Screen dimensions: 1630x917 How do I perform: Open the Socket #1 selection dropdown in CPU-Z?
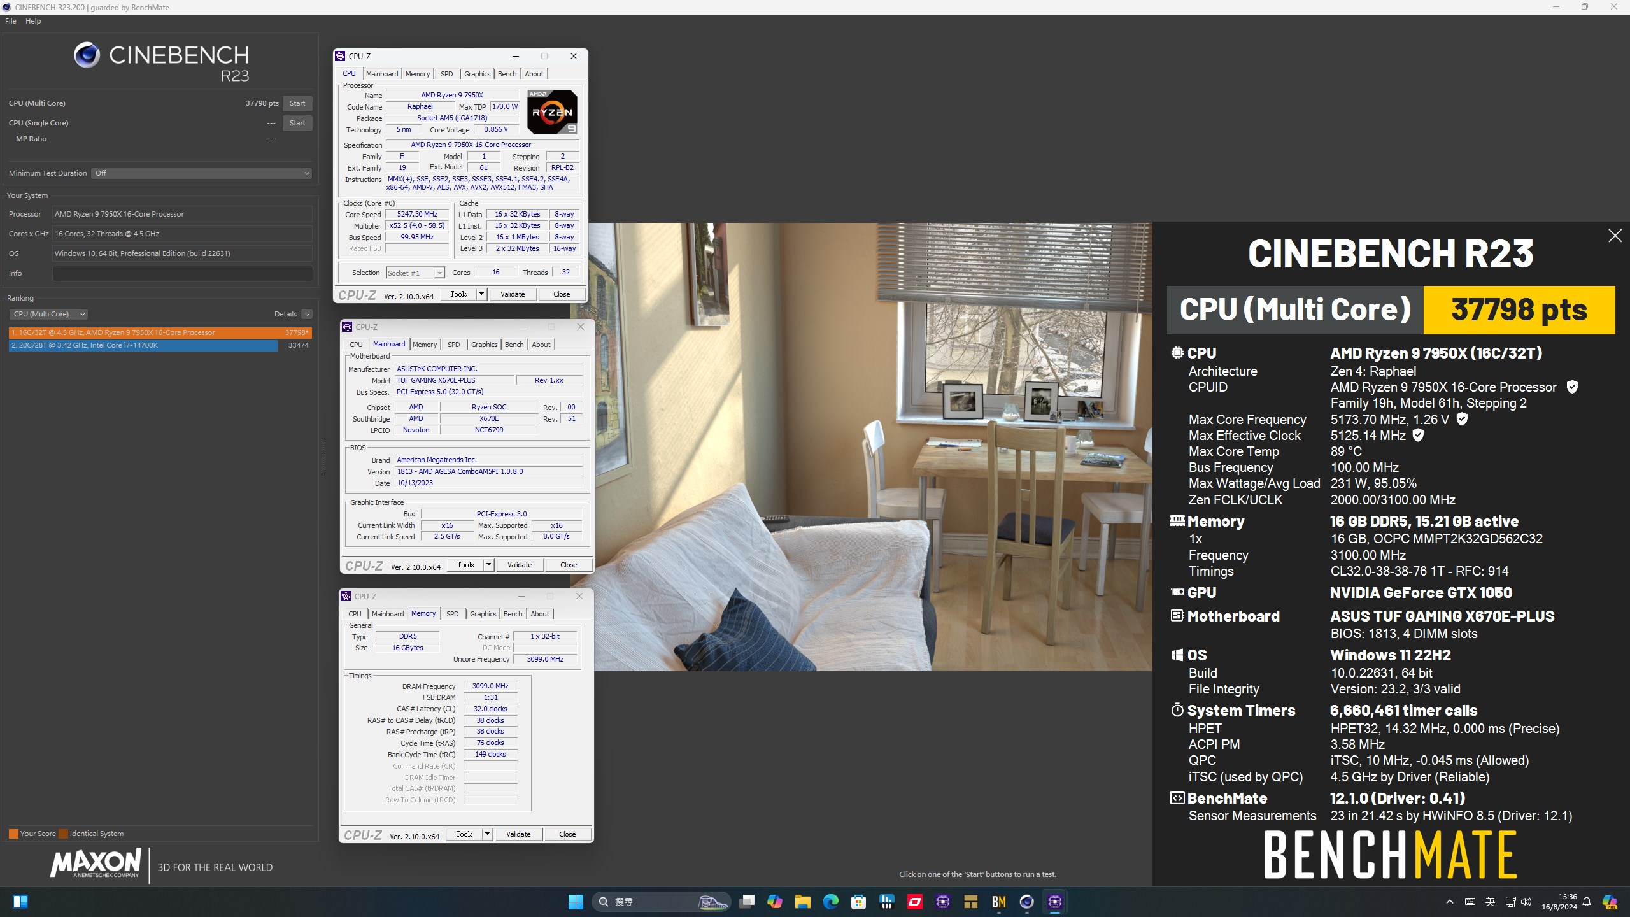(415, 273)
